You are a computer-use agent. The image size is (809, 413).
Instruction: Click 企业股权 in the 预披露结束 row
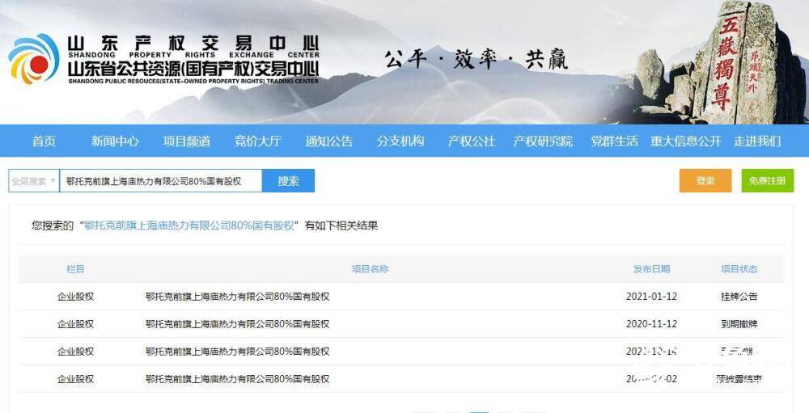click(75, 379)
